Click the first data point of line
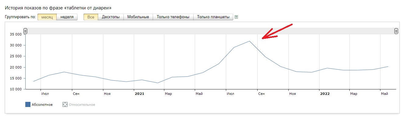403x117 pixels. (34, 81)
